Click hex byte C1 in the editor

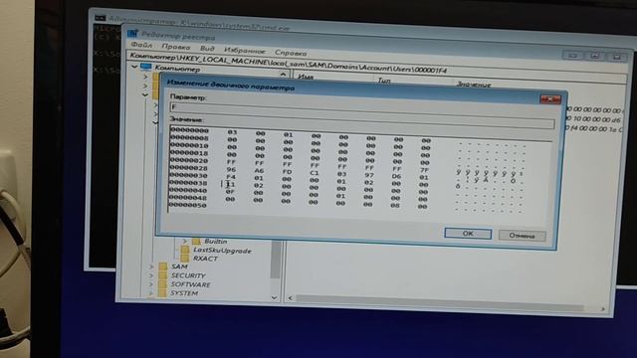pos(315,173)
